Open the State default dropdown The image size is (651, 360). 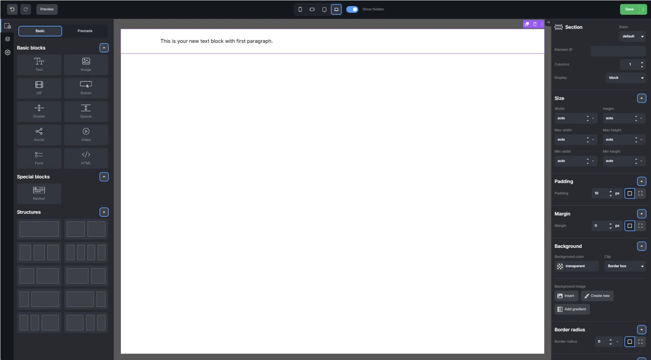(x=632, y=36)
